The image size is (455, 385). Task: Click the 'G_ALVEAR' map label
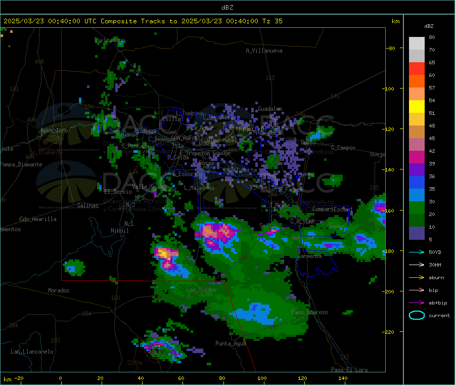(x=302, y=222)
